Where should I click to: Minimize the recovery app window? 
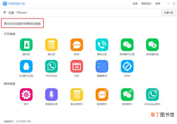[x=168, y=4]
